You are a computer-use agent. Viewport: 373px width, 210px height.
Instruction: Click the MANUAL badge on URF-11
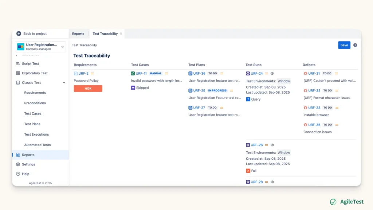156,74
